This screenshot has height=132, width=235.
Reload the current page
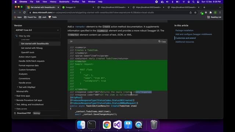25,12
